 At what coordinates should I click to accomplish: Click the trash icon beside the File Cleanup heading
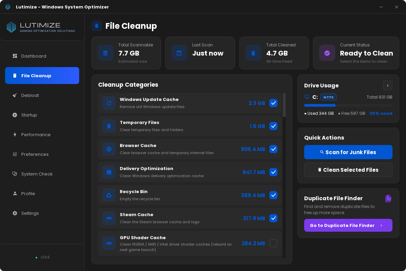coord(97,26)
